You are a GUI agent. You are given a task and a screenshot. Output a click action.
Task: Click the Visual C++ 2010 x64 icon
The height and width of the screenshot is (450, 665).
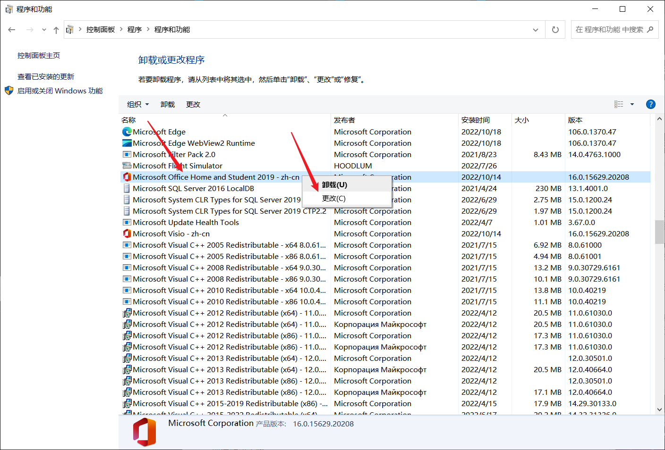(x=127, y=291)
